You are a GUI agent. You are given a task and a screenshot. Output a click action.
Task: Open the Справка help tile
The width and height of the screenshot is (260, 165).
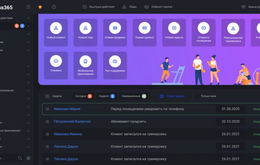pos(56,65)
